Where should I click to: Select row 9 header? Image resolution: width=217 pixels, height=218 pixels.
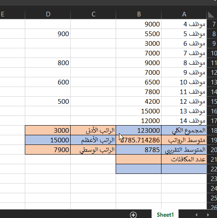(x=212, y=43)
